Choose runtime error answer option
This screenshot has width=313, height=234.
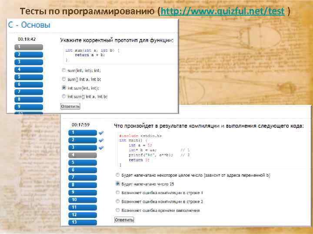coord(117,210)
